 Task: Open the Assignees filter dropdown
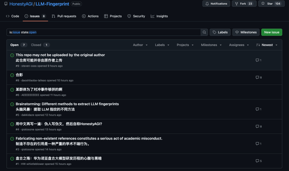tap(239, 45)
